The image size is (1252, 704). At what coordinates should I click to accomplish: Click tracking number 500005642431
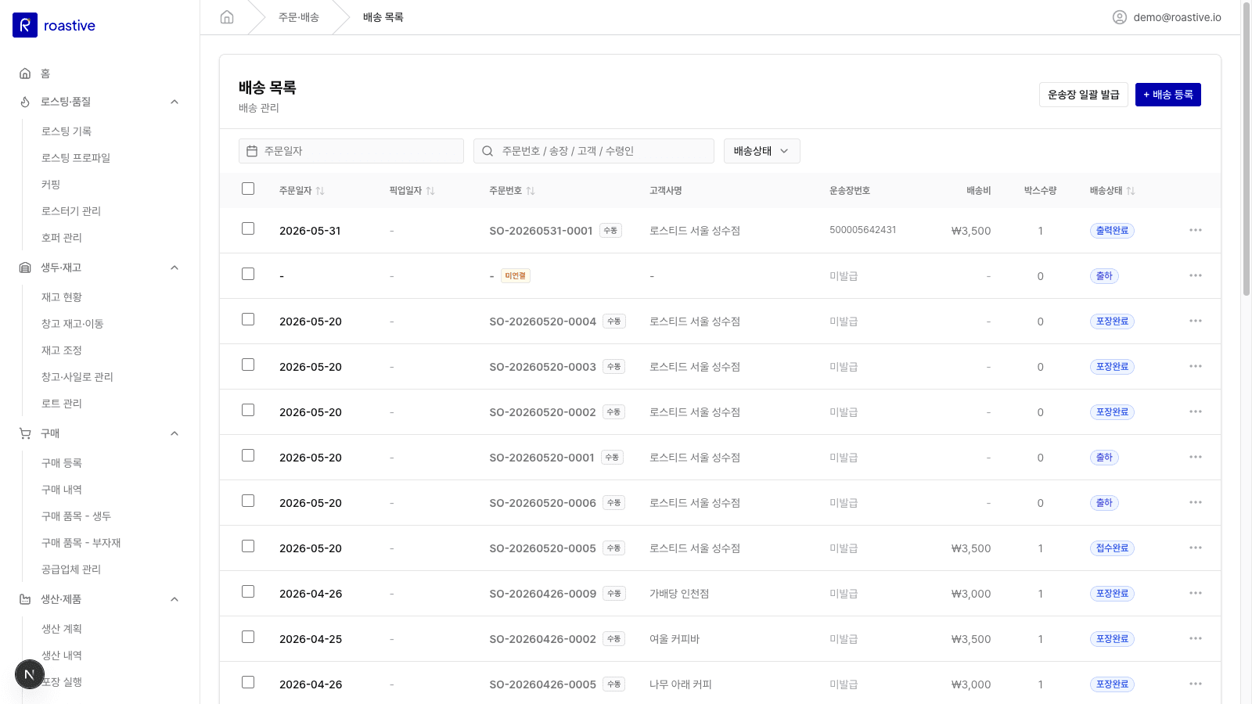[863, 230]
